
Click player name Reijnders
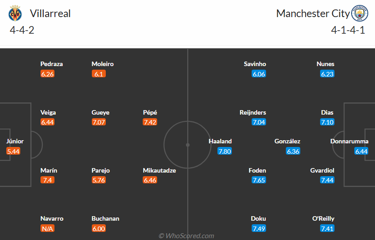point(253,112)
